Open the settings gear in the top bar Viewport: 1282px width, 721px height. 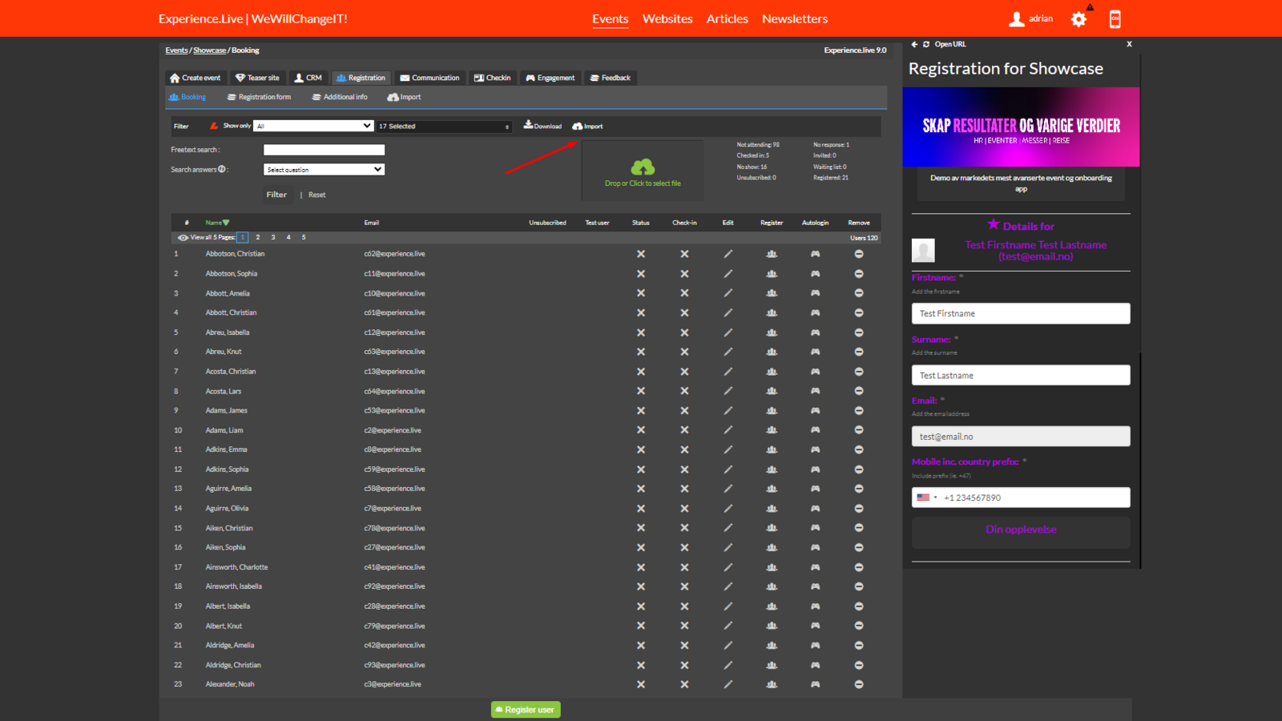[1078, 19]
